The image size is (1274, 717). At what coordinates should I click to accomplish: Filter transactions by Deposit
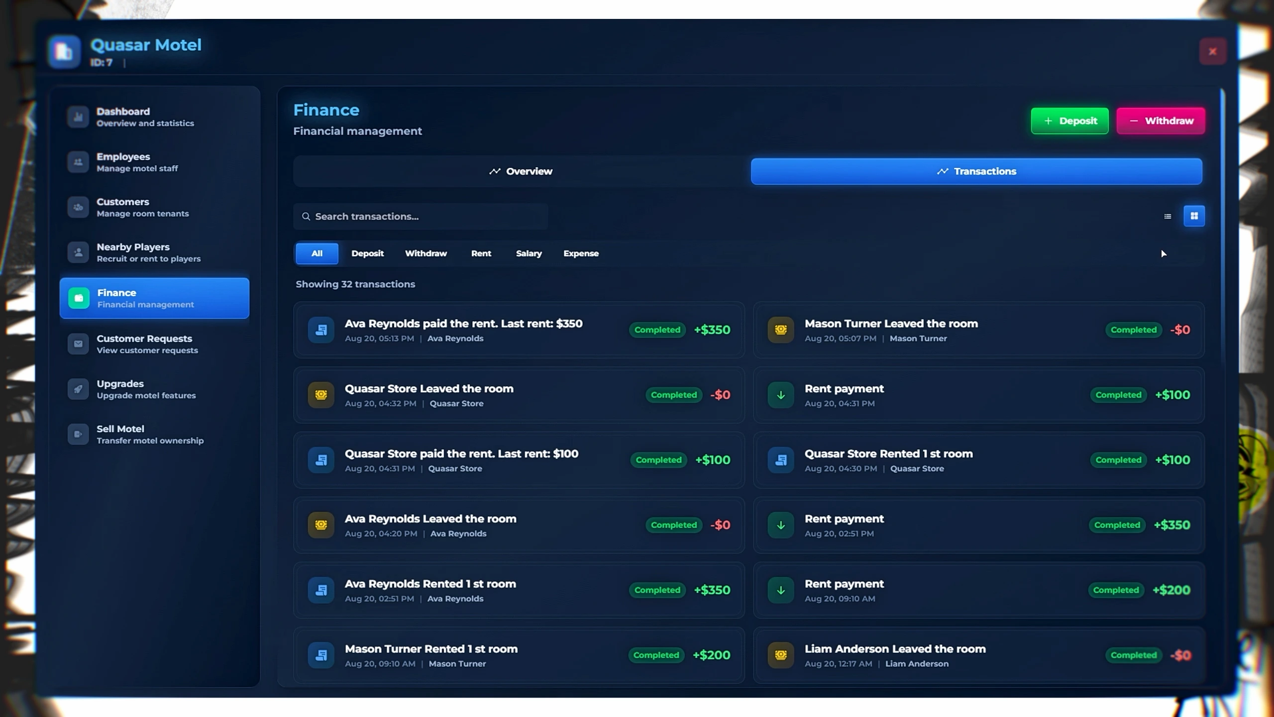tap(367, 253)
